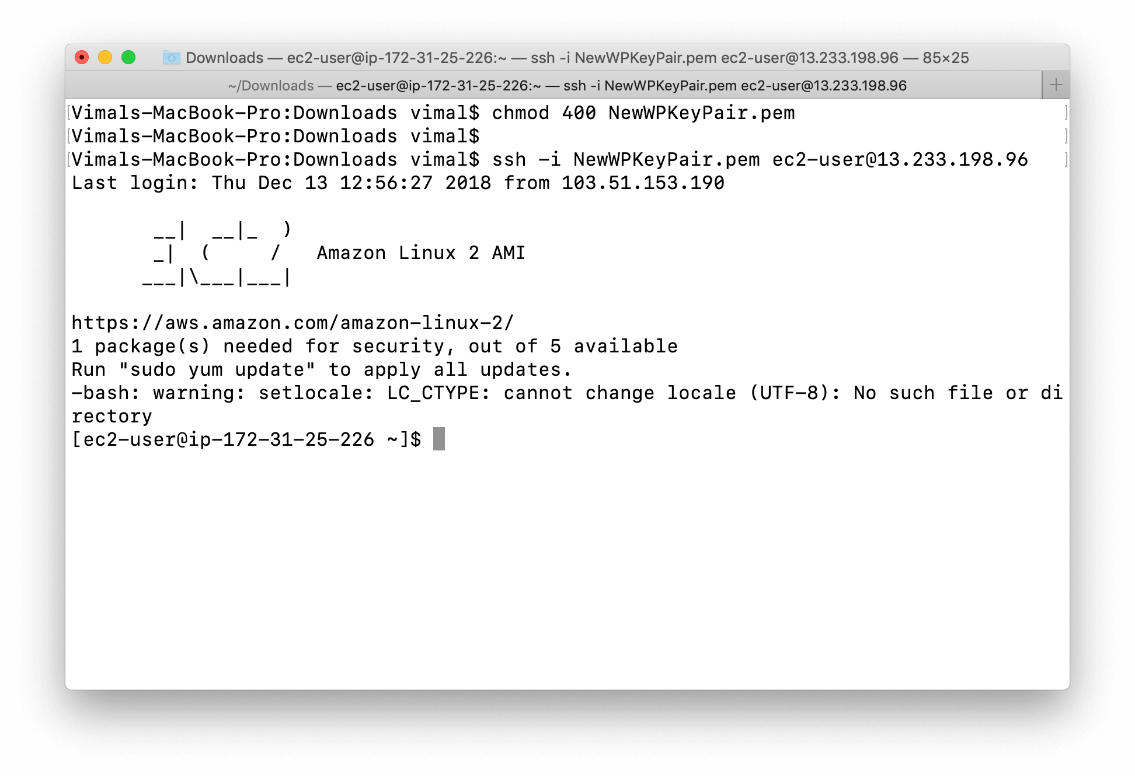Close the terminal window with red button

point(82,57)
